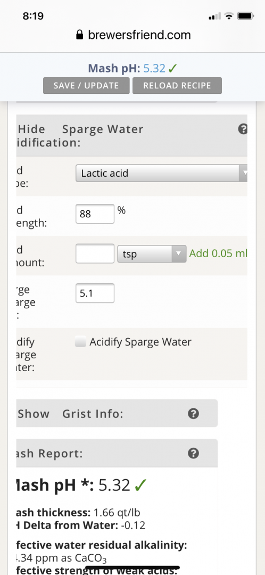Tap the lock icon beside brewersfriend.com
The height and width of the screenshot is (575, 265).
click(x=79, y=35)
